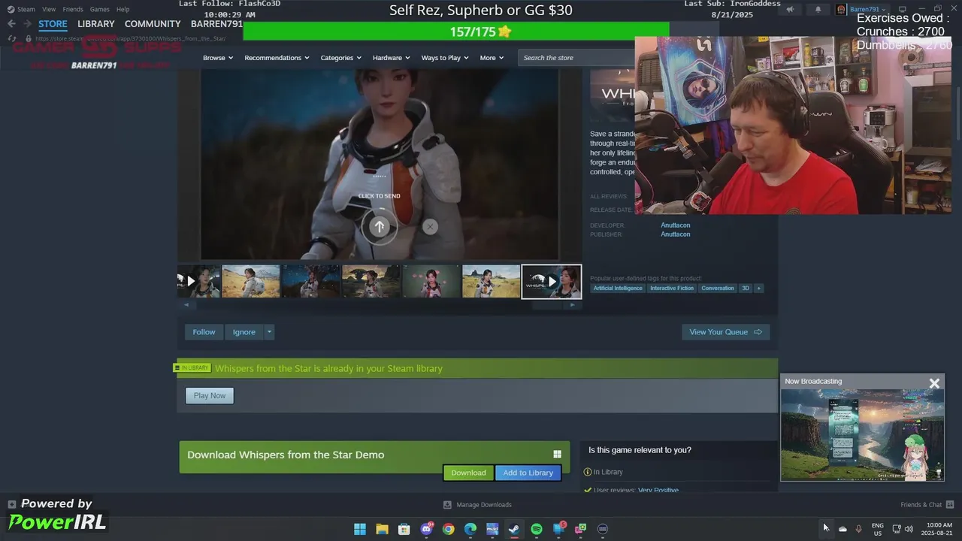Image resolution: width=962 pixels, height=541 pixels.
Task: Open Manage Downloads
Action: (477, 505)
